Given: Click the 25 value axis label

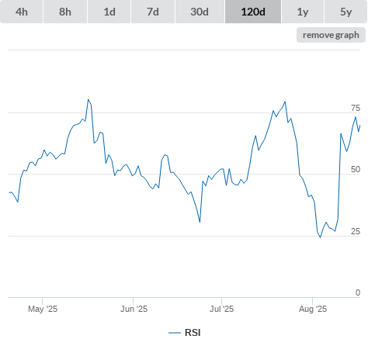Looking at the screenshot, I should pos(356,231).
